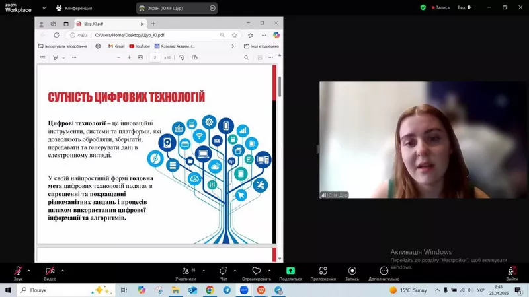Open the YouTube bookmark
Image resolution: width=529 pixels, height=297 pixels.
140,46
